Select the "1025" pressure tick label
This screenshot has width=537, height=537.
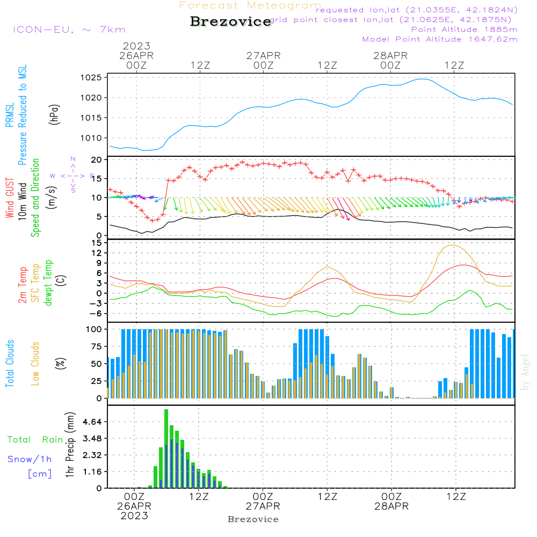(91, 78)
